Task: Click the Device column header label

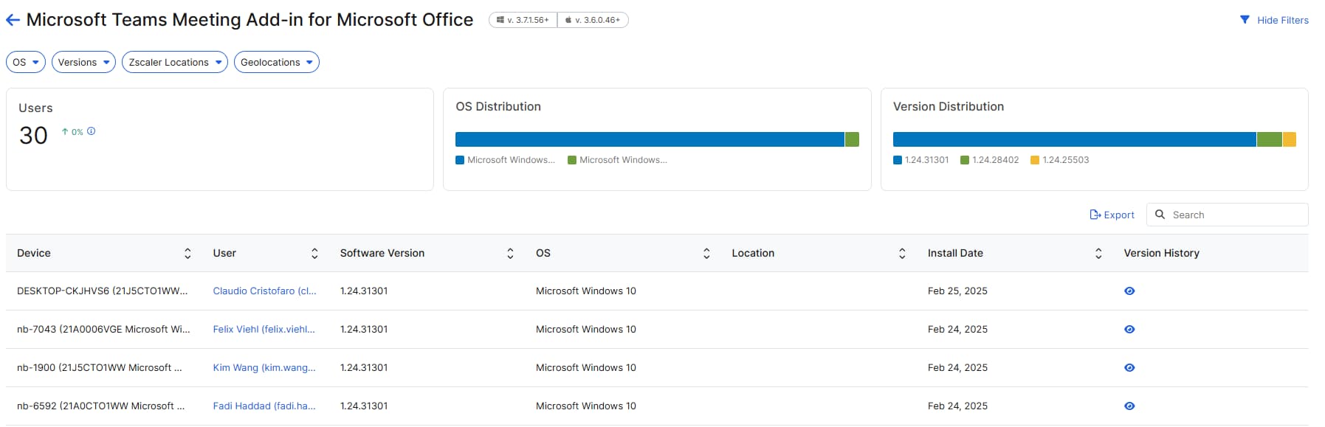Action: [34, 253]
